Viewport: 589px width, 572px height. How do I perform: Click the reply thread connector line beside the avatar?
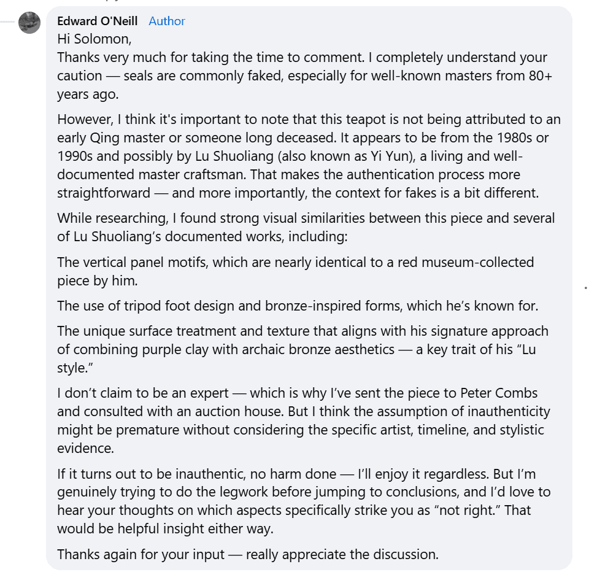click(7, 22)
